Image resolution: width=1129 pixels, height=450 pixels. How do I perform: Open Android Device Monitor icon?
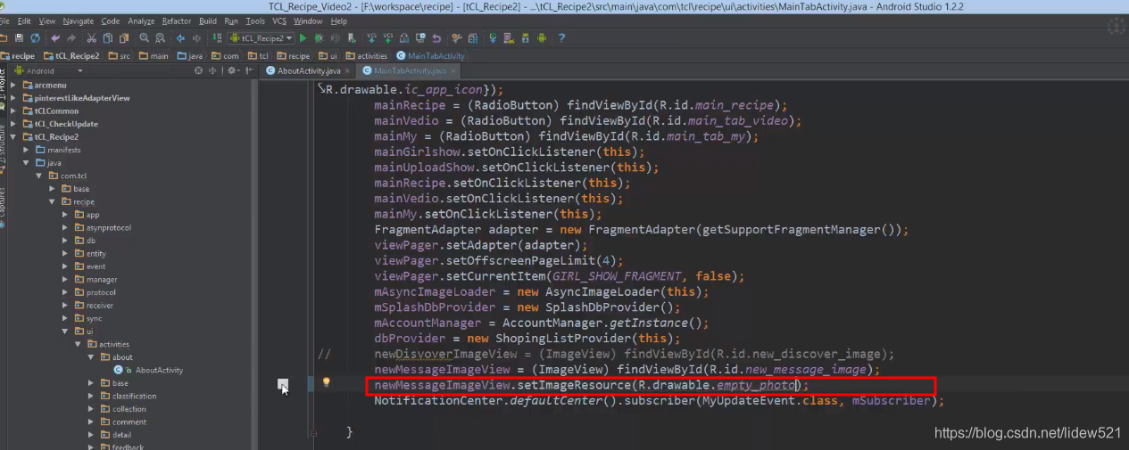(541, 38)
